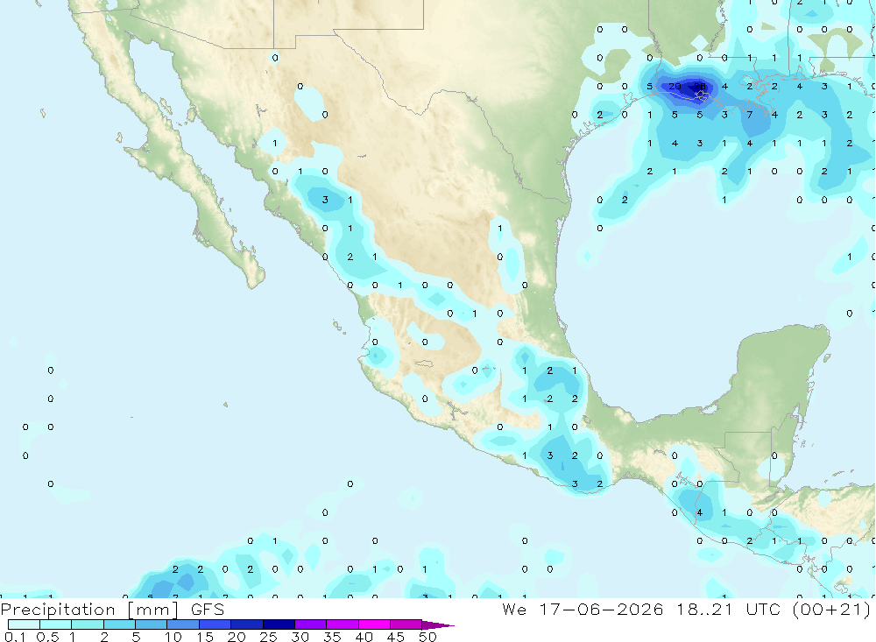
Task: Select the legend color between 5 and 10
Action: (x=152, y=624)
